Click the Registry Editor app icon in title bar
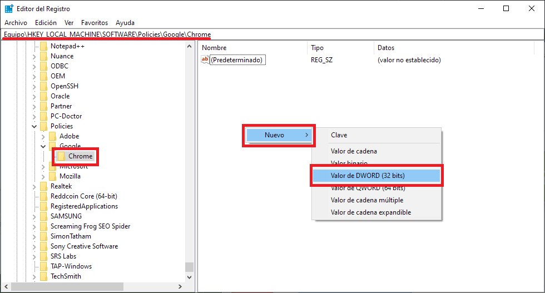Viewport: 545px width, 293px height. coord(9,9)
